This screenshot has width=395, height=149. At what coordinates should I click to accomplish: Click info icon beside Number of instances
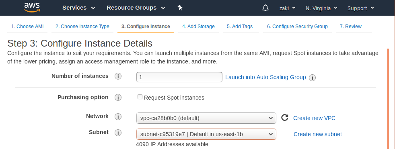pyautogui.click(x=118, y=76)
